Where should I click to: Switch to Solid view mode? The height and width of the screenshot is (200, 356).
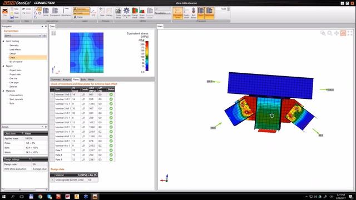coord(46,12)
